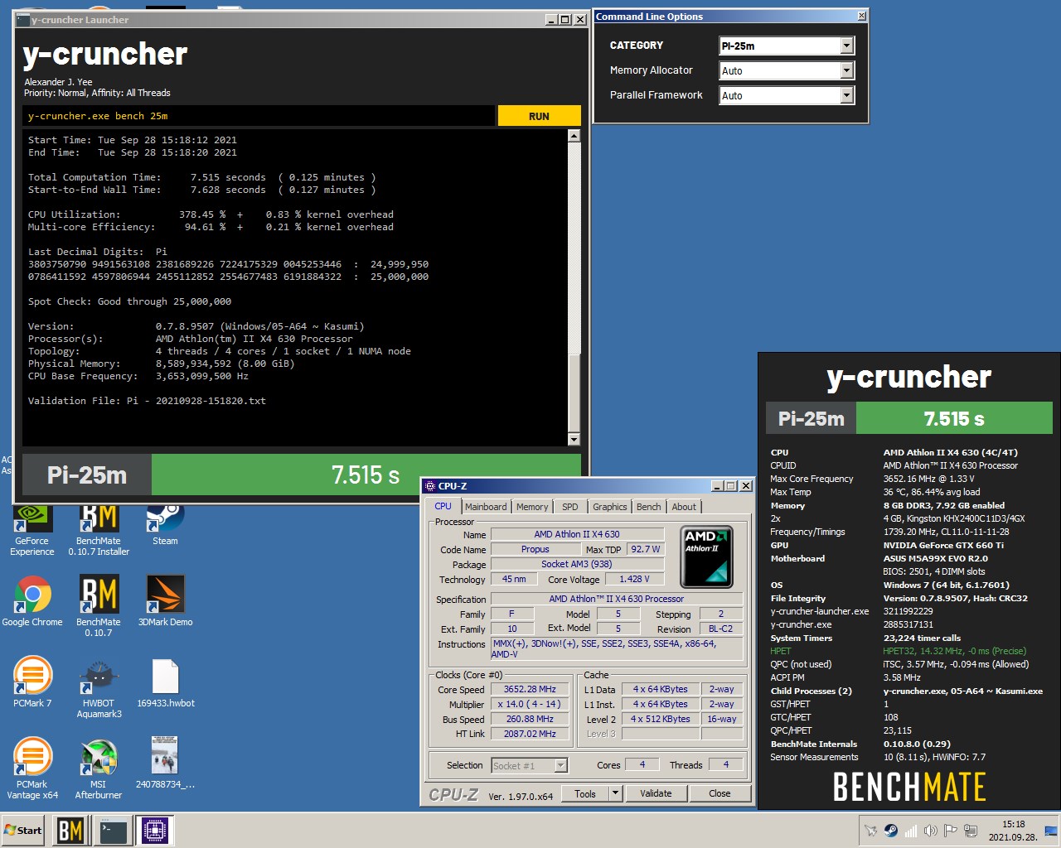Open Google Chrome desktop icon
Viewport: 1061px width, 848px height.
tap(32, 600)
